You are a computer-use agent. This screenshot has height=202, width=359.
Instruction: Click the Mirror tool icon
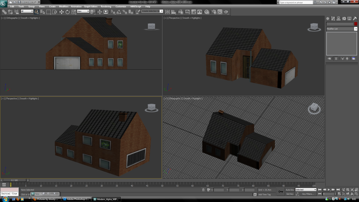[x=167, y=12]
